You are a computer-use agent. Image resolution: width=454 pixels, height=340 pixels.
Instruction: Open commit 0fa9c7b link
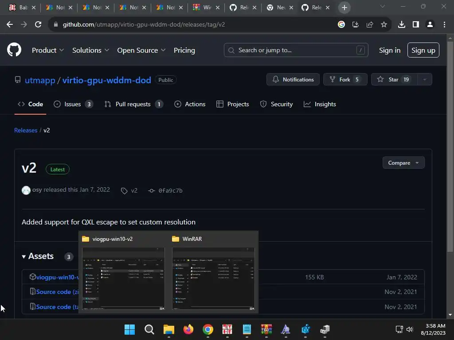[170, 190]
